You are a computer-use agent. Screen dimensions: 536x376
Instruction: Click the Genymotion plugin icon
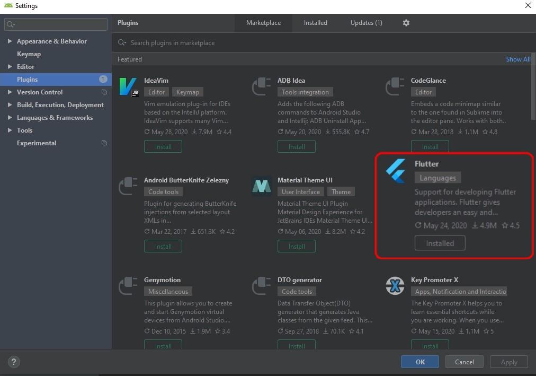pyautogui.click(x=128, y=286)
